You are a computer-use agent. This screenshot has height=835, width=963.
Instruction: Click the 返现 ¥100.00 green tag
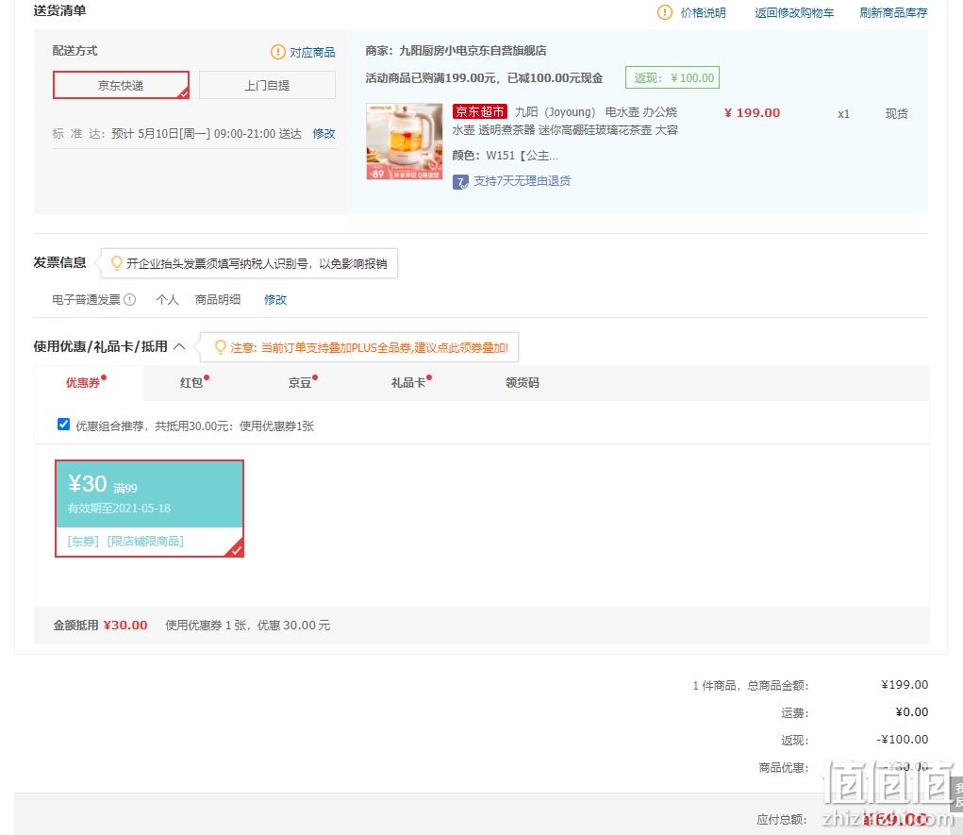coord(672,78)
